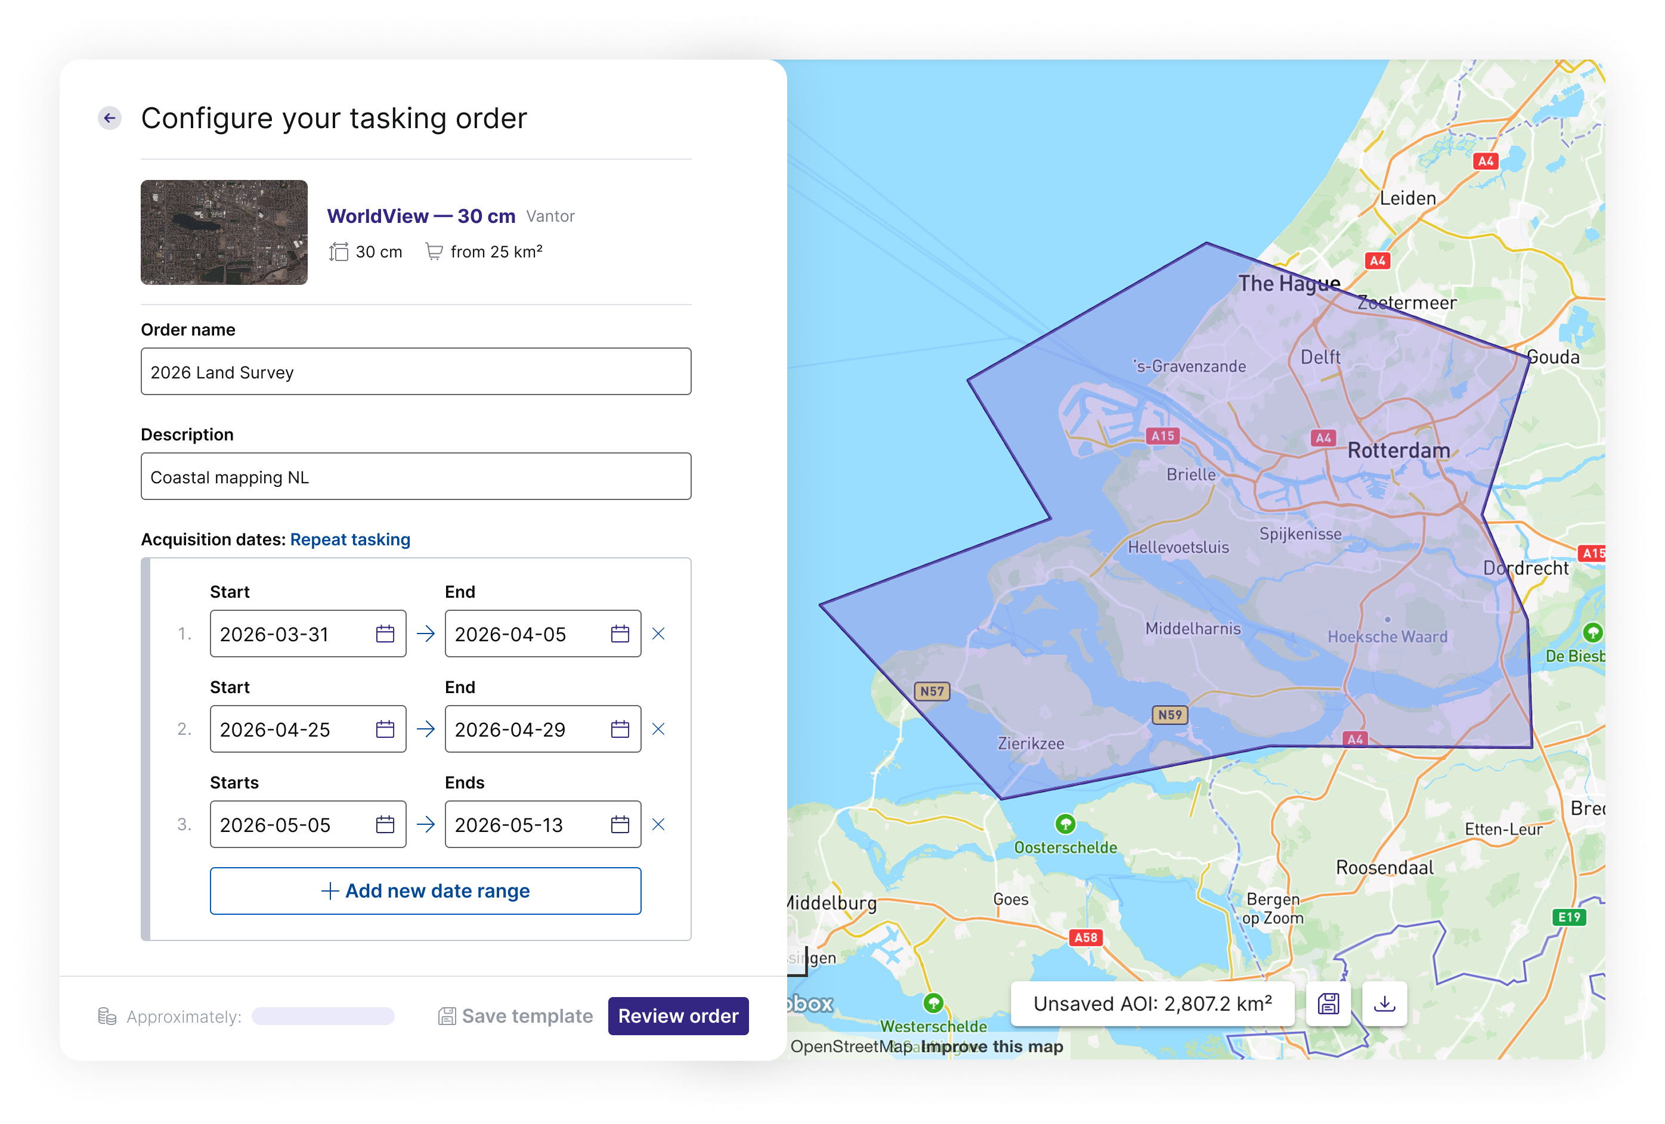The height and width of the screenshot is (1124, 1665).
Task: Open calendar for 2026-05-13 end date
Action: click(x=620, y=825)
